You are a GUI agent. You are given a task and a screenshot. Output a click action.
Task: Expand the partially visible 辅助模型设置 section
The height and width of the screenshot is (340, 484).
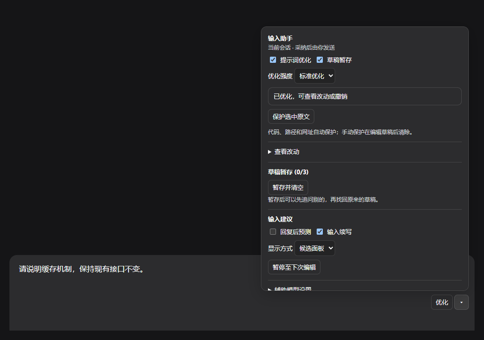tap(290, 289)
